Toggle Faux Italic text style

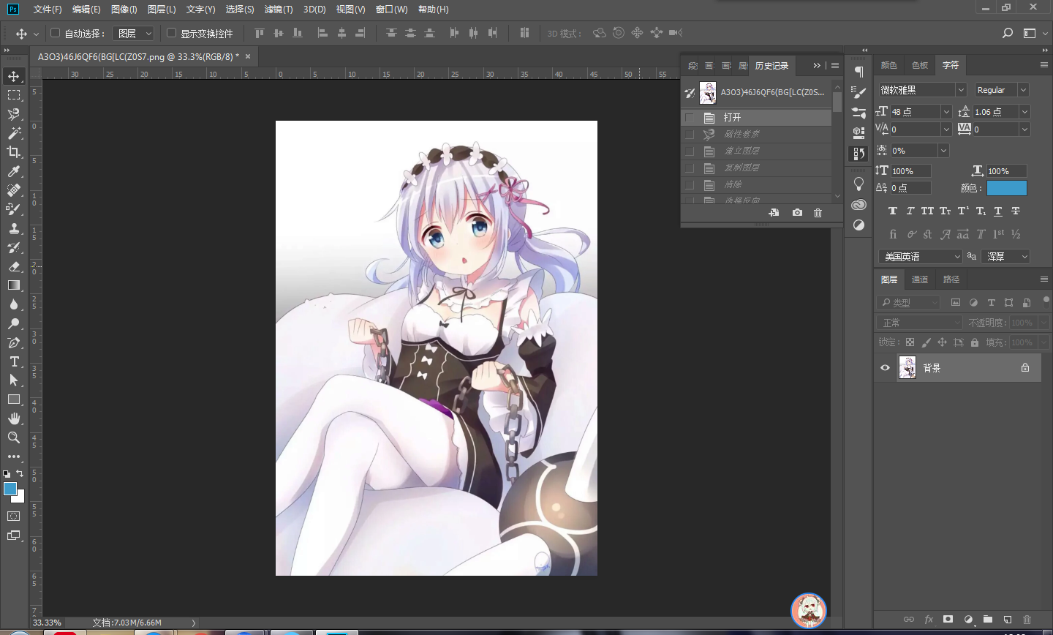(x=910, y=211)
